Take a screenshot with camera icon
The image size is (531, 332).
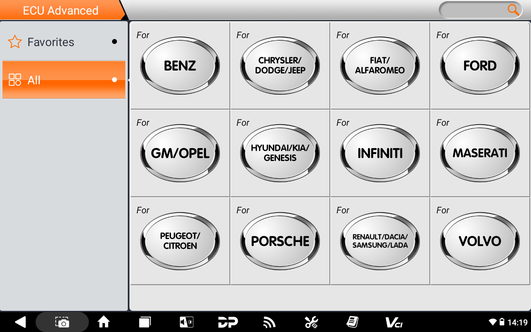pyautogui.click(x=62, y=322)
